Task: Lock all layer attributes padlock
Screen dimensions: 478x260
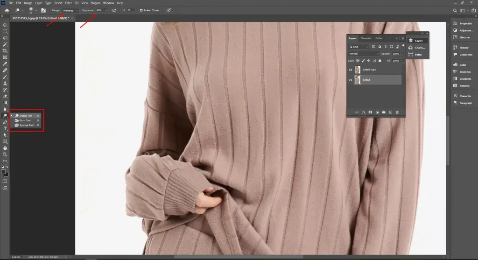Action: click(380, 61)
